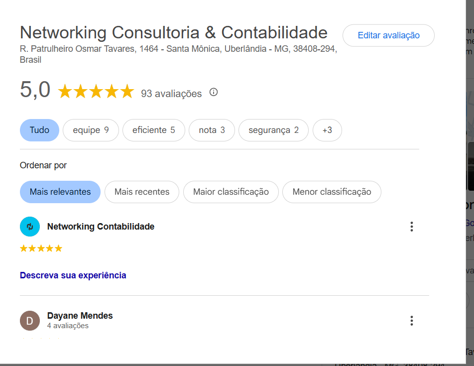Filter reviews by eficiente keyword

153,130
